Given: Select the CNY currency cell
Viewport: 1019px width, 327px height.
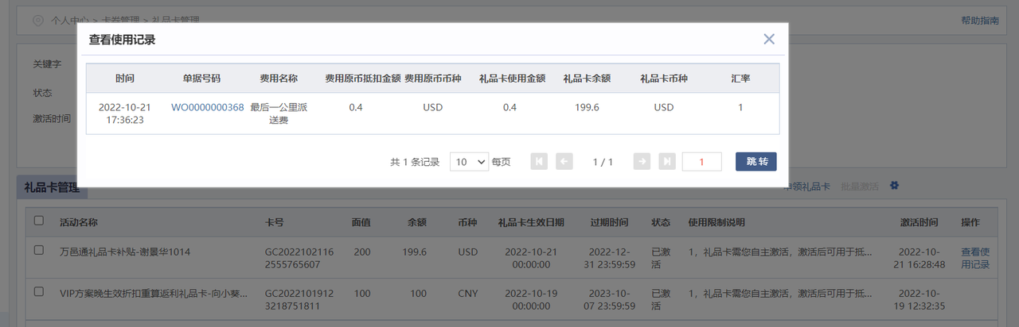Looking at the screenshot, I should (468, 293).
